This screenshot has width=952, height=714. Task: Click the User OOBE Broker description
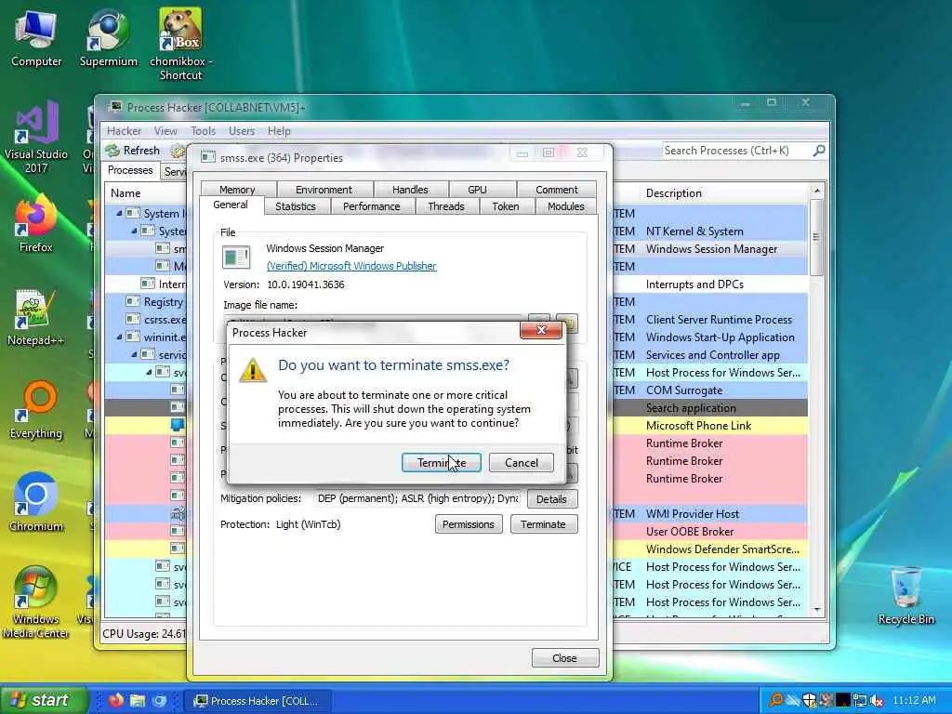pyautogui.click(x=690, y=531)
